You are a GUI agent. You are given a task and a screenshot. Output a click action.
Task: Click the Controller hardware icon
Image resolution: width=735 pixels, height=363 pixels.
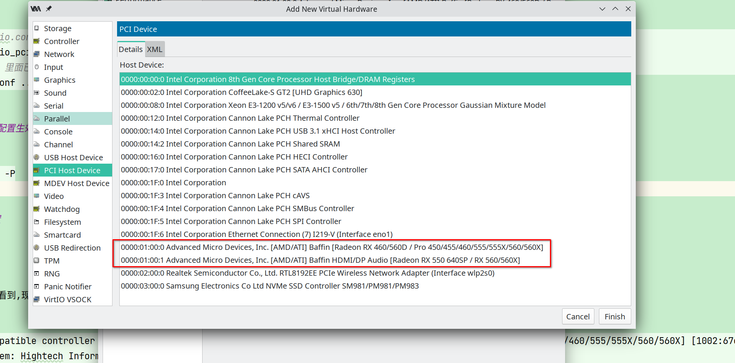pyautogui.click(x=37, y=41)
